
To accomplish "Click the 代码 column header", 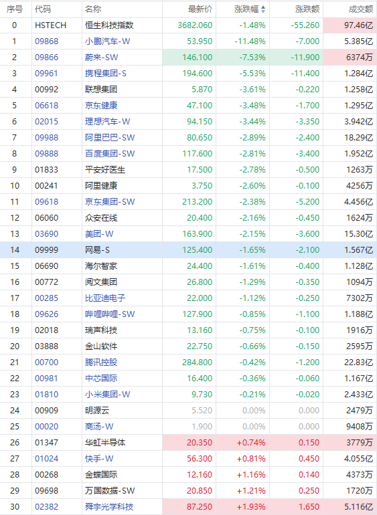I will [x=43, y=9].
